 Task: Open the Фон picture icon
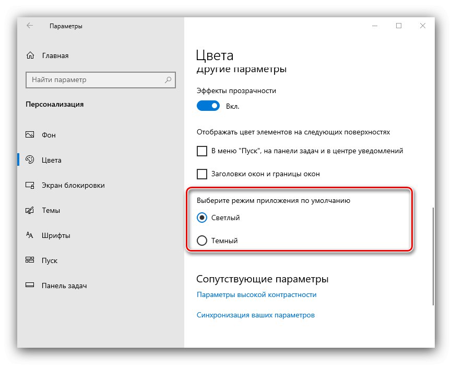(x=30, y=135)
